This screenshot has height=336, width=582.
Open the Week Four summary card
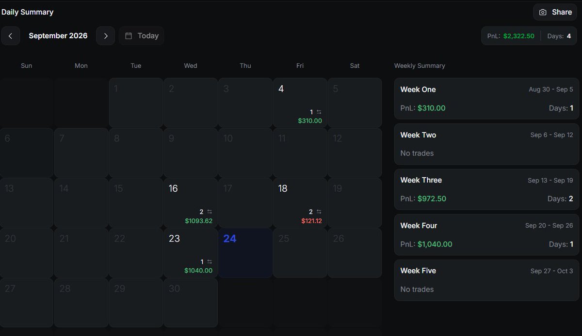click(486, 235)
